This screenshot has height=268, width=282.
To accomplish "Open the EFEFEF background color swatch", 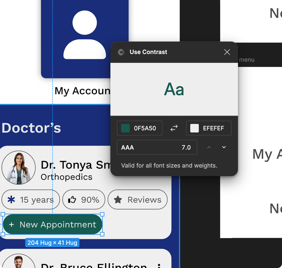I will pos(195,128).
